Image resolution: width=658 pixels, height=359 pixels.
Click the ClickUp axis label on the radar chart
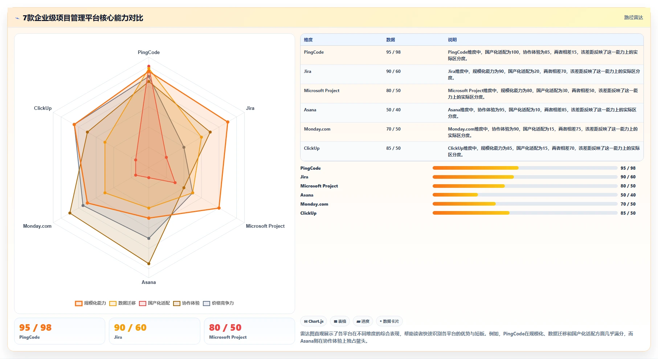pyautogui.click(x=43, y=108)
